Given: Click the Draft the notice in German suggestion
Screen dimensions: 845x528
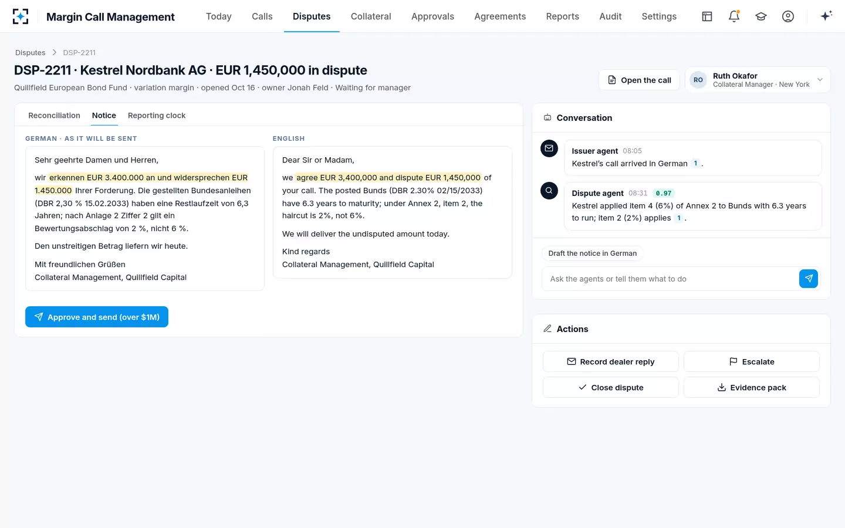Looking at the screenshot, I should tap(593, 253).
